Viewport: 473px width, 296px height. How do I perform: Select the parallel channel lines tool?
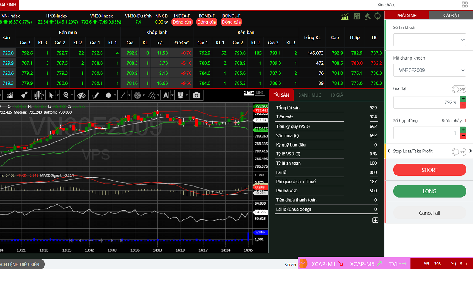click(152, 95)
